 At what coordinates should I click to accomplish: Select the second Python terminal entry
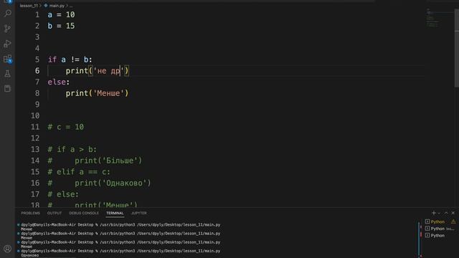coord(437,229)
